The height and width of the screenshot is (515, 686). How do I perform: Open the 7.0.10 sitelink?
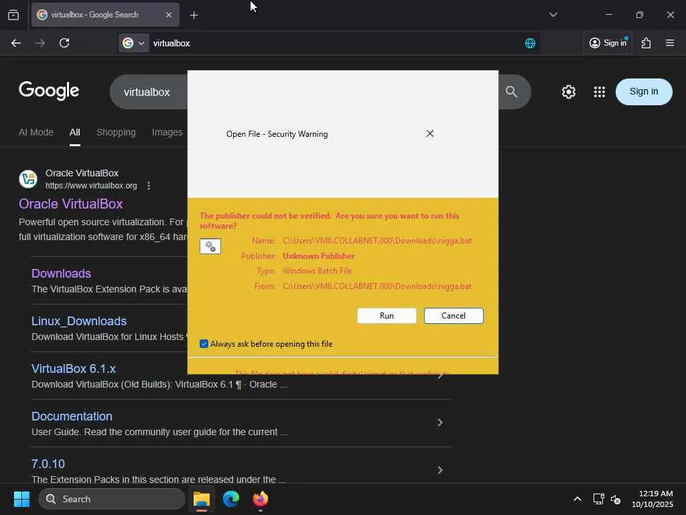click(x=48, y=464)
